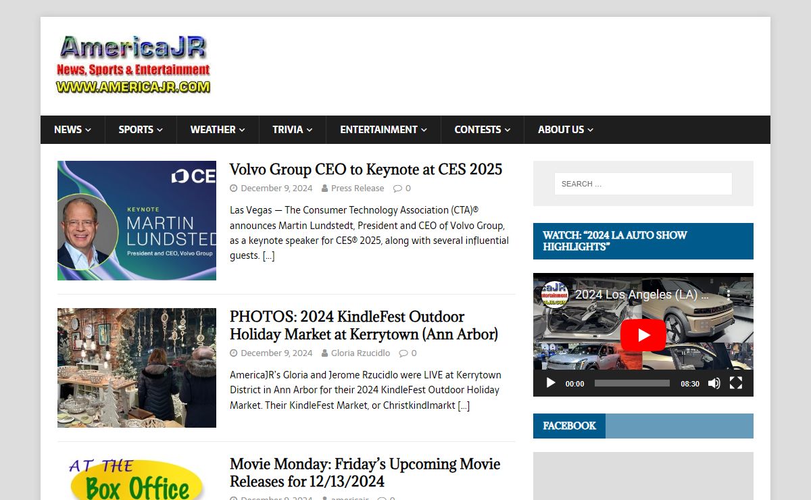The image size is (811, 500).
Task: Open Movie Monday upcoming releases article
Action: pyautogui.click(x=365, y=472)
